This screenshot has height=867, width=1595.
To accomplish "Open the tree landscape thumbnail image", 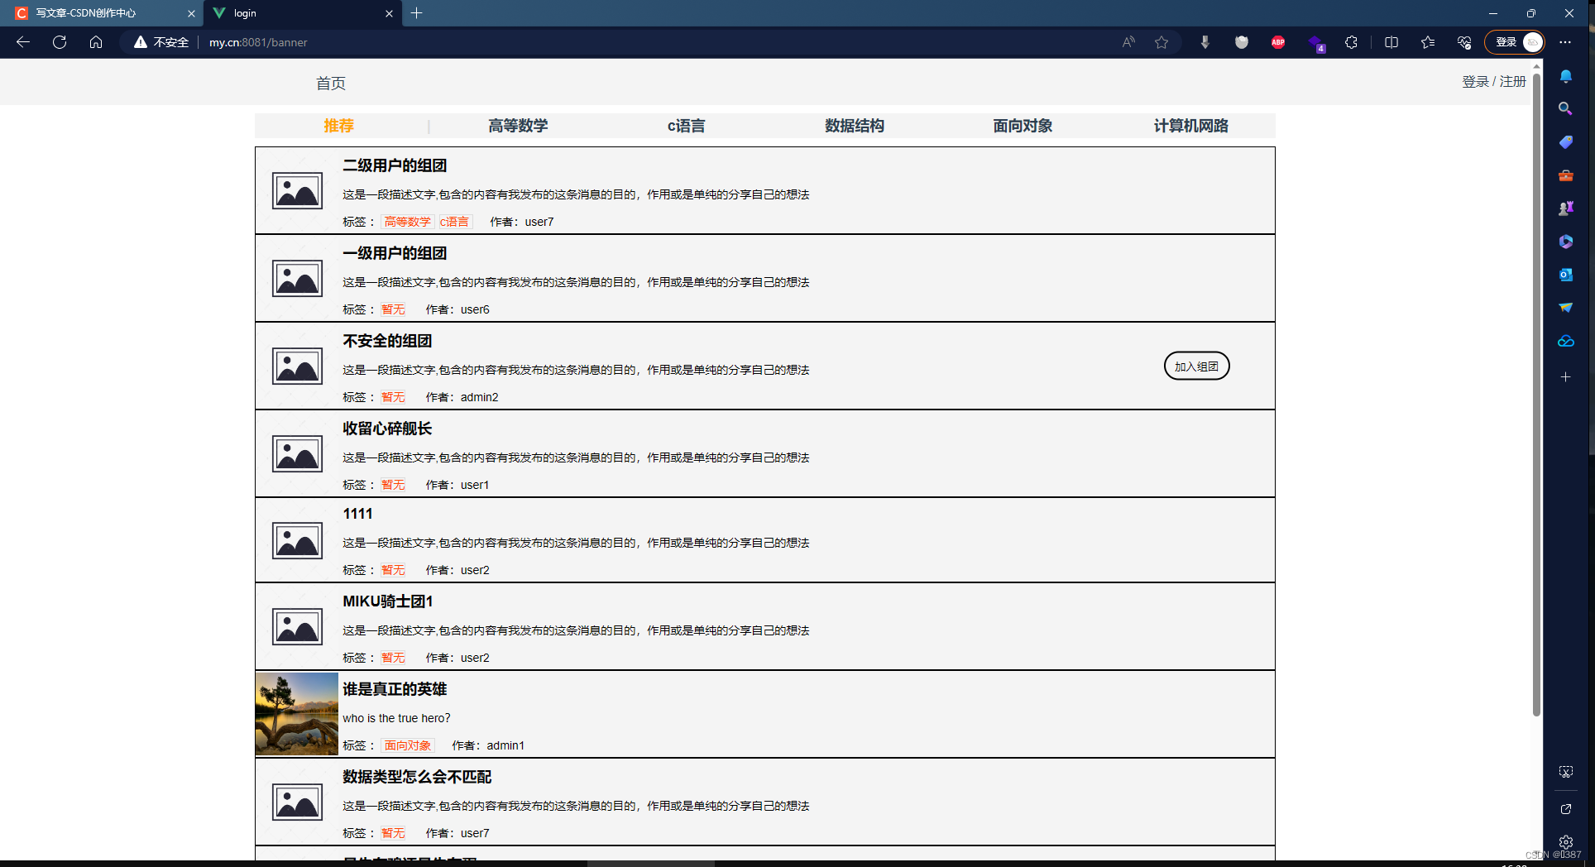I will (297, 714).
